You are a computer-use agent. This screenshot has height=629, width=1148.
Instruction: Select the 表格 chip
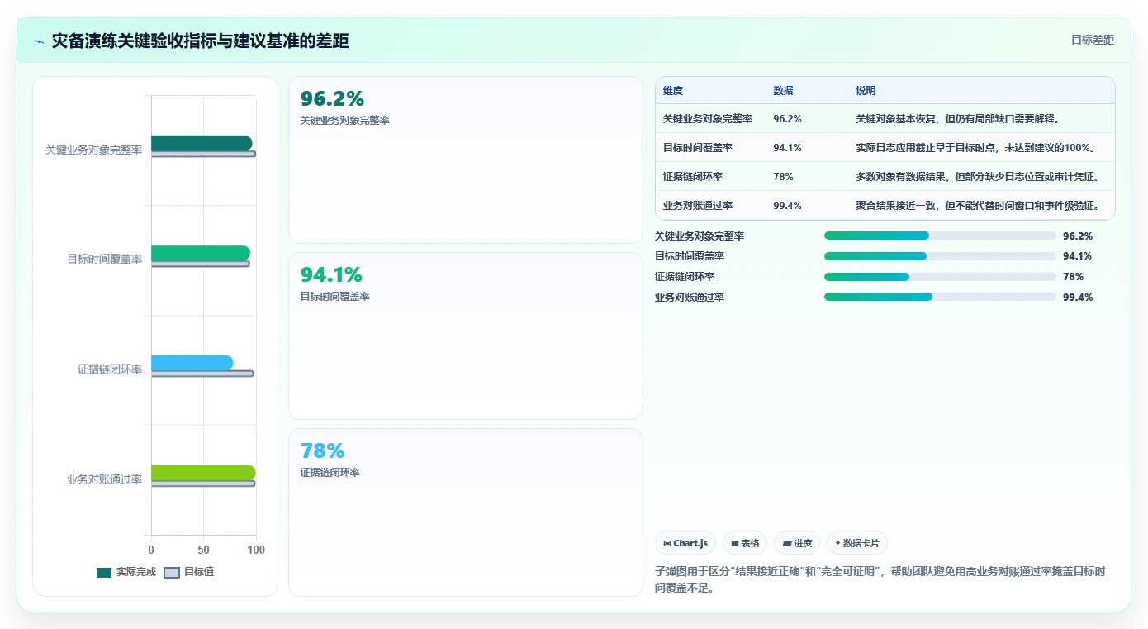745,543
